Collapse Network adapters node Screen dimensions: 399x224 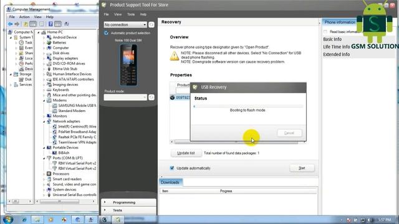tap(44, 121)
